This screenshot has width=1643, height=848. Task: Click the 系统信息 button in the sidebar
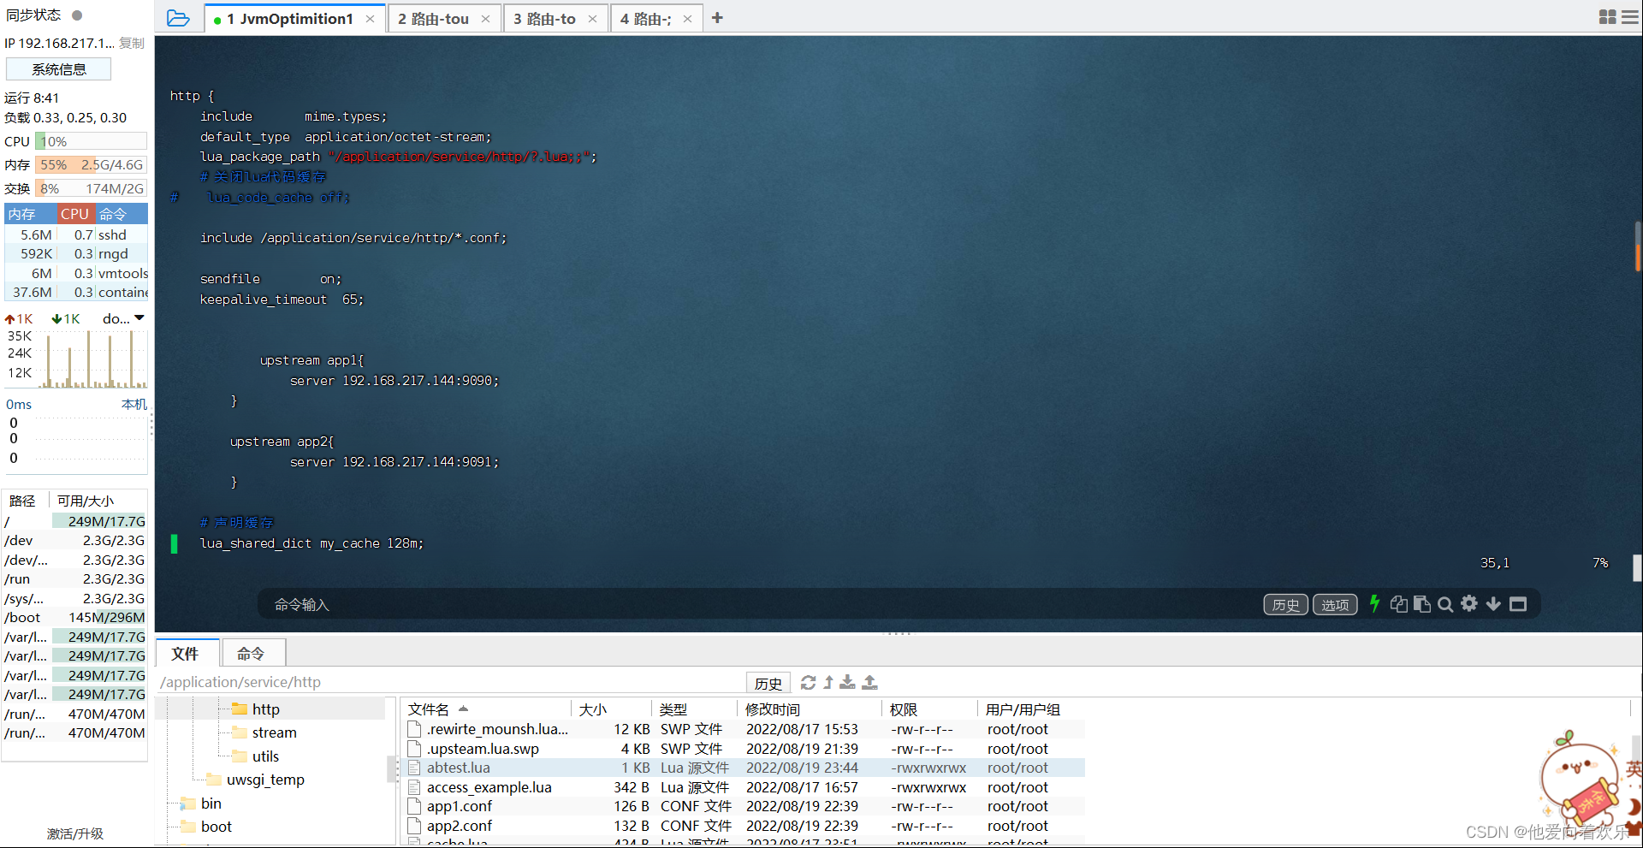(58, 68)
